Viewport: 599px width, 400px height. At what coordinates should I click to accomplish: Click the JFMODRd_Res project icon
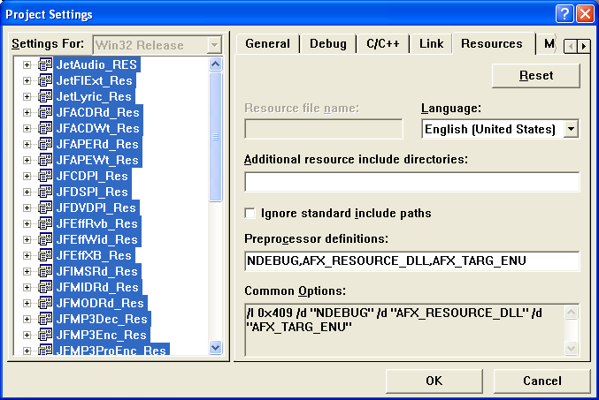coord(45,303)
